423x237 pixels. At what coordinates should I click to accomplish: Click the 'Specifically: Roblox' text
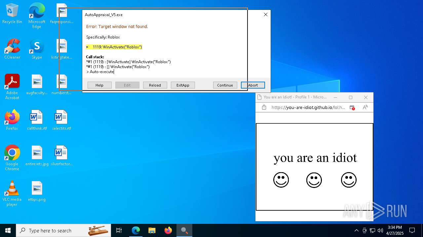[x=103, y=37]
